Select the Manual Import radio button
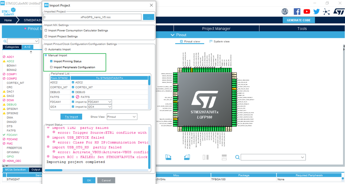345x184 pixels. click(46, 55)
